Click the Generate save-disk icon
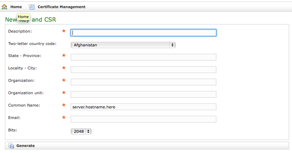 (11, 146)
